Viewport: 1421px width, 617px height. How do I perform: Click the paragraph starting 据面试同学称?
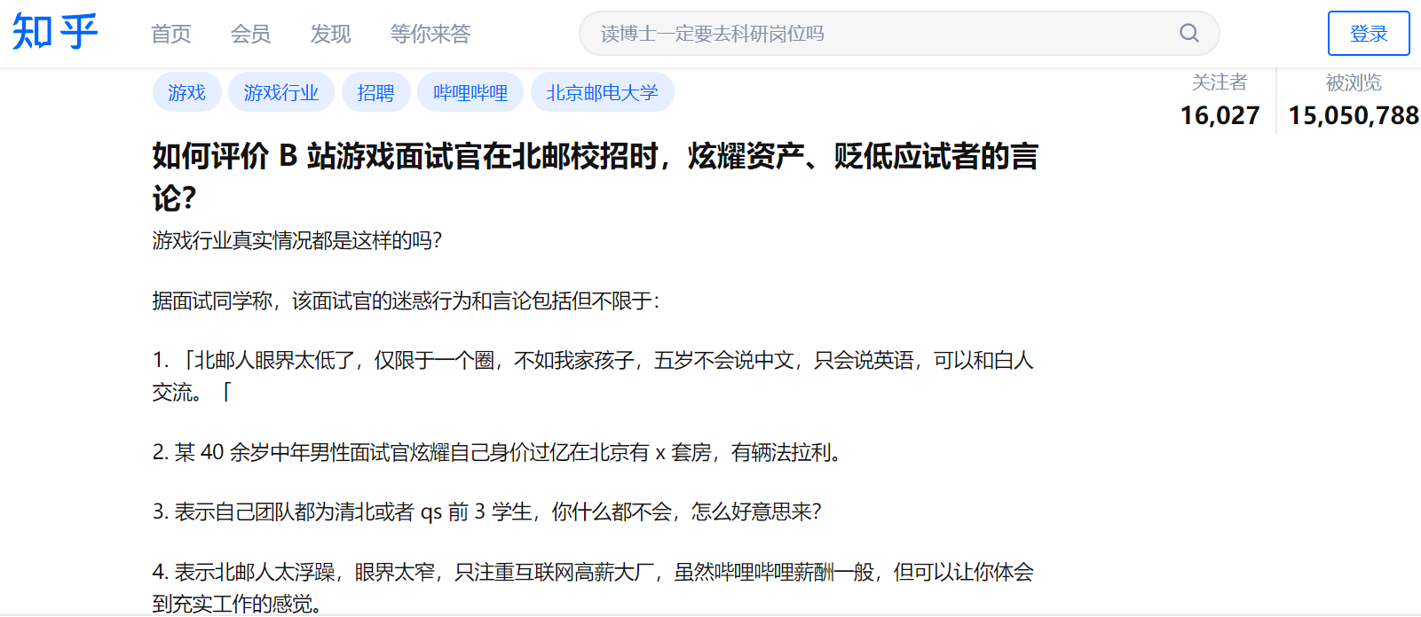click(406, 301)
